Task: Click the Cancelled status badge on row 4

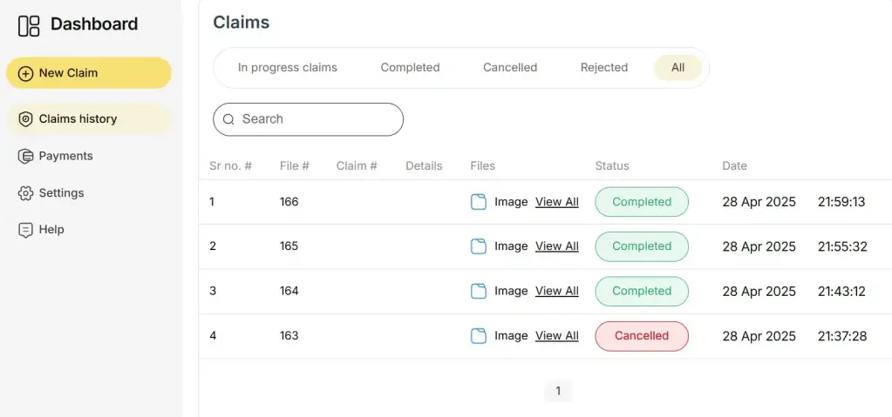Action: coord(642,336)
